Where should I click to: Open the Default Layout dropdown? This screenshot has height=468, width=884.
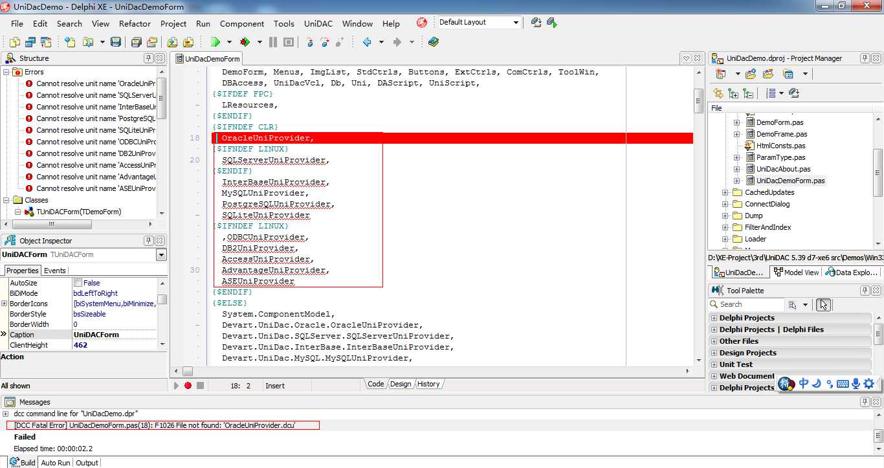[x=516, y=23]
